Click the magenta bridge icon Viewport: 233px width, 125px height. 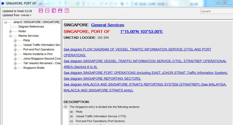[60, 11]
